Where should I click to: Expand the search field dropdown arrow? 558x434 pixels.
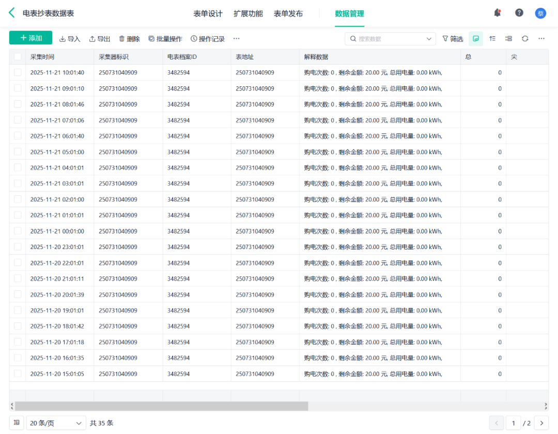click(x=428, y=39)
